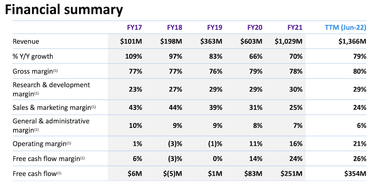Select the FY21 column header

click(295, 28)
